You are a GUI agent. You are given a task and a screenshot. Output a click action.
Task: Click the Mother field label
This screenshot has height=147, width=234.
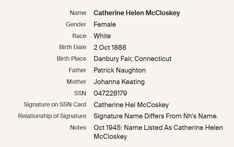[x=76, y=82]
